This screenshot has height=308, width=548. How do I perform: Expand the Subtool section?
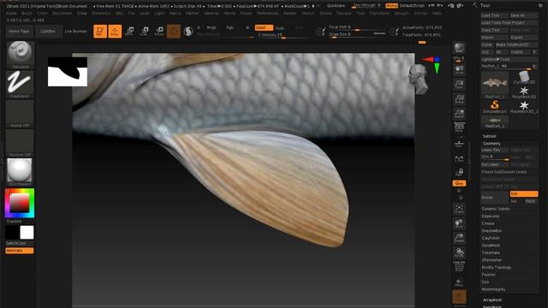(x=489, y=136)
